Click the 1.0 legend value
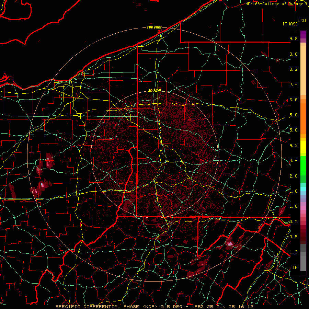The width and height of the screenshot is (309, 309). pos(294,206)
